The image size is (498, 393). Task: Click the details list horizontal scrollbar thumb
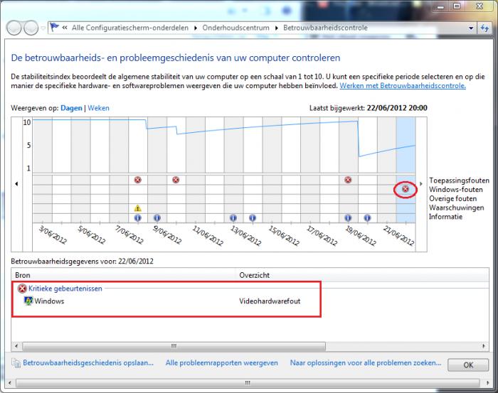(x=174, y=345)
